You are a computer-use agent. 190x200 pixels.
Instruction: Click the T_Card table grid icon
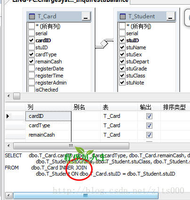32,16
